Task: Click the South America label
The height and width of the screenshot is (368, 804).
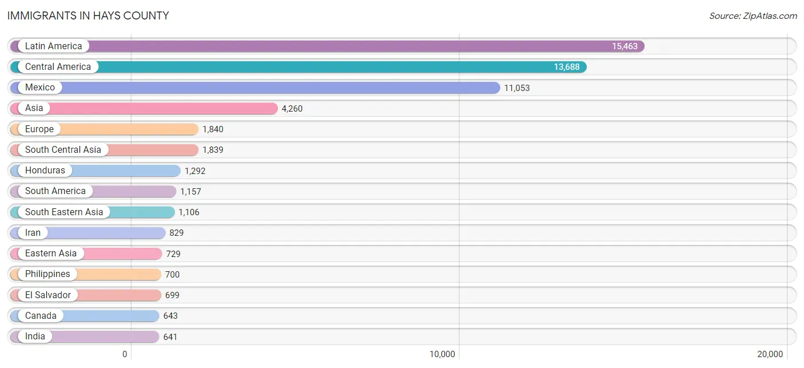Action: tap(55, 191)
